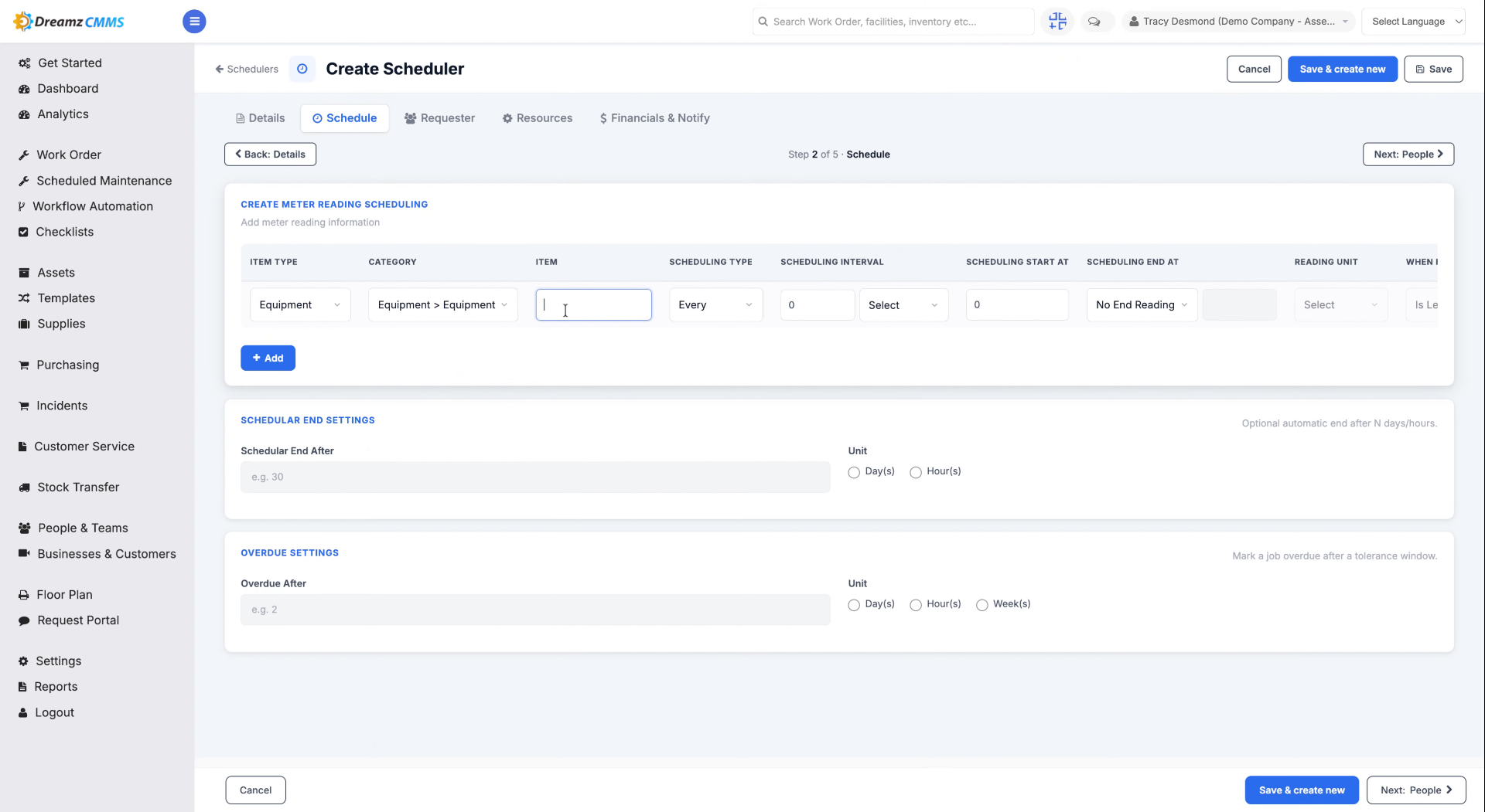Switch to the Resources tab
This screenshot has height=812, width=1485.
click(x=538, y=118)
